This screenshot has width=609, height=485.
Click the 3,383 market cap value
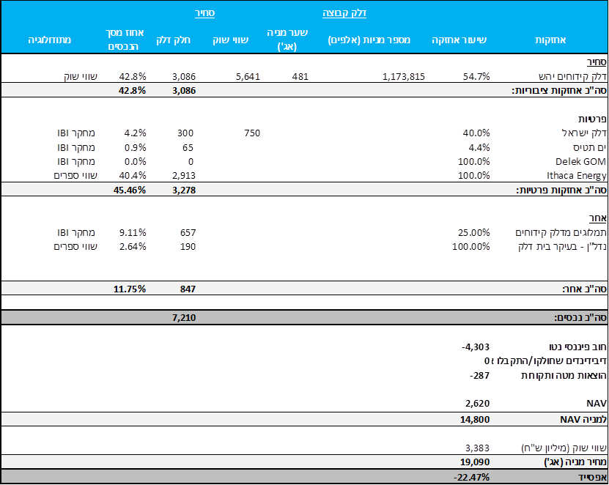[477, 448]
